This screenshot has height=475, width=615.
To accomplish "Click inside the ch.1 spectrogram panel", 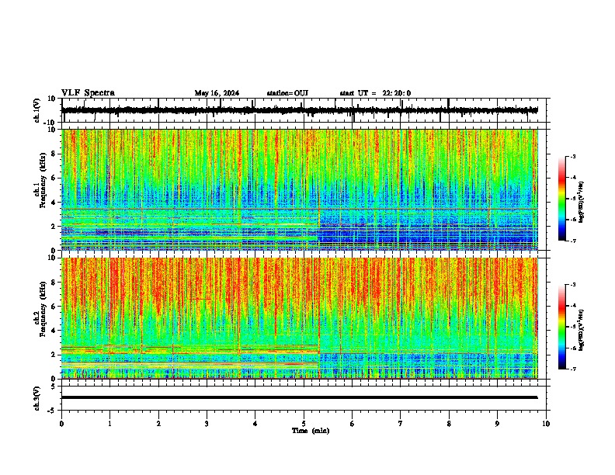I will 299,189.
